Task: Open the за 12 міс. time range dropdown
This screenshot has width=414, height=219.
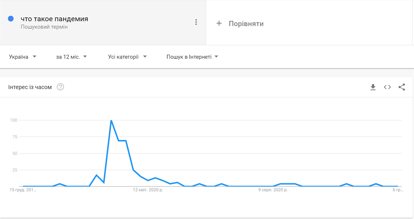Action: pyautogui.click(x=72, y=57)
